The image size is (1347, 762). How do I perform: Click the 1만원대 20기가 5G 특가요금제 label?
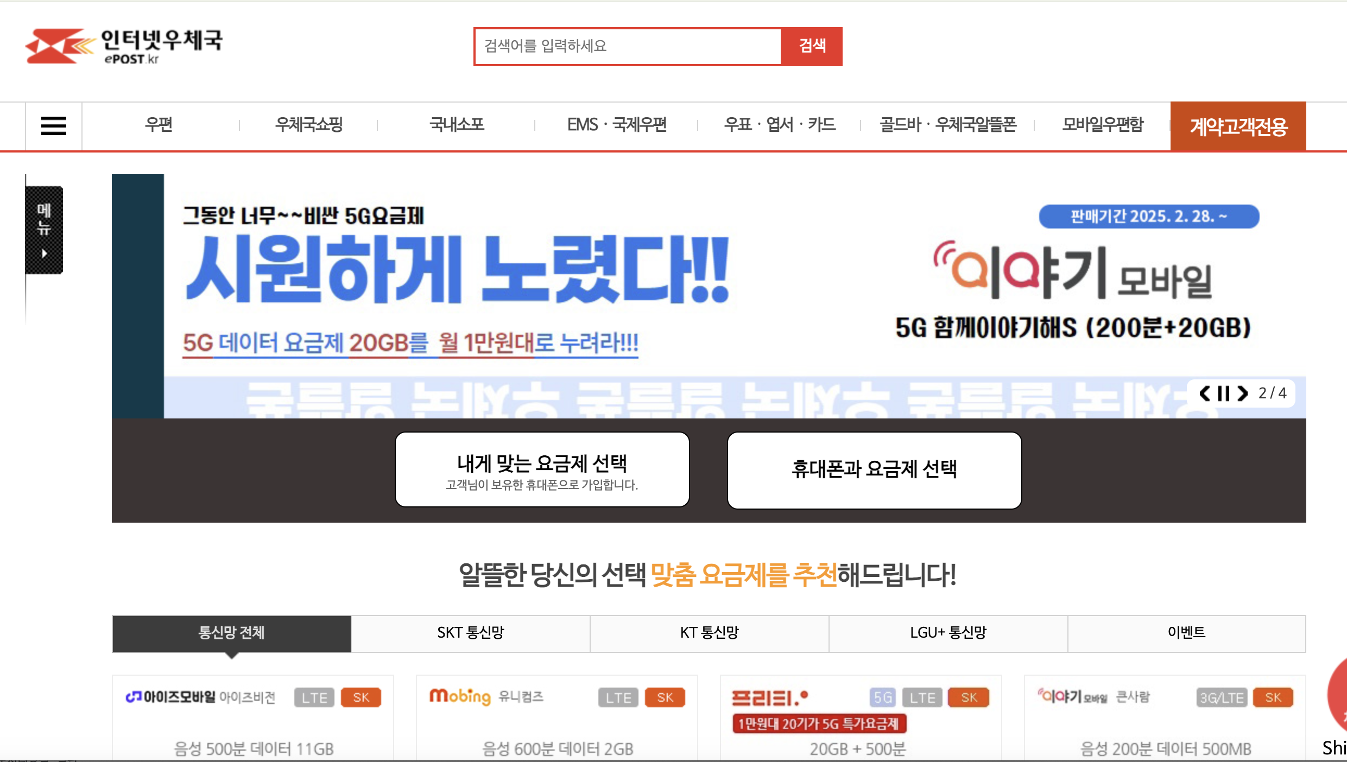819,724
